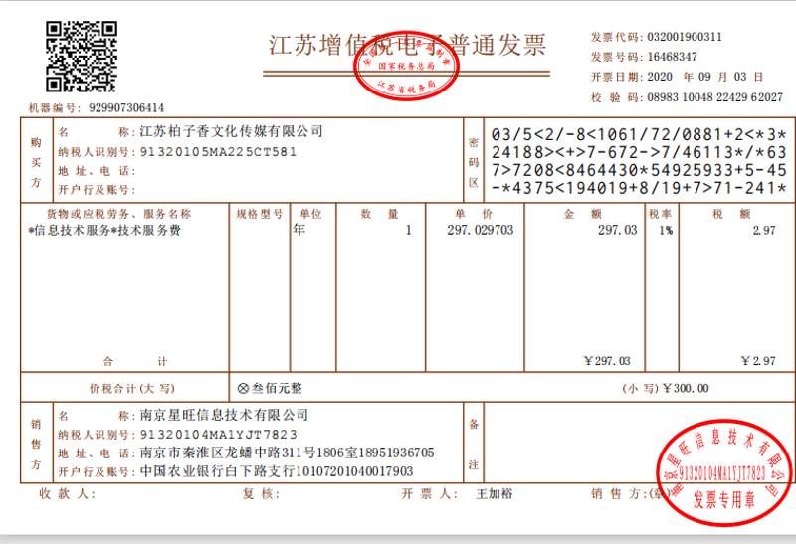
Task: Click the total in figures ¥300.00
Action: [x=686, y=388]
